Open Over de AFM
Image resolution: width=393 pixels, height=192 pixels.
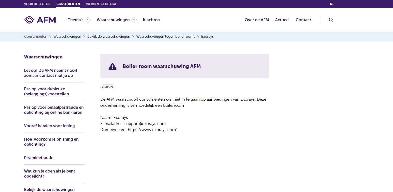point(257,20)
